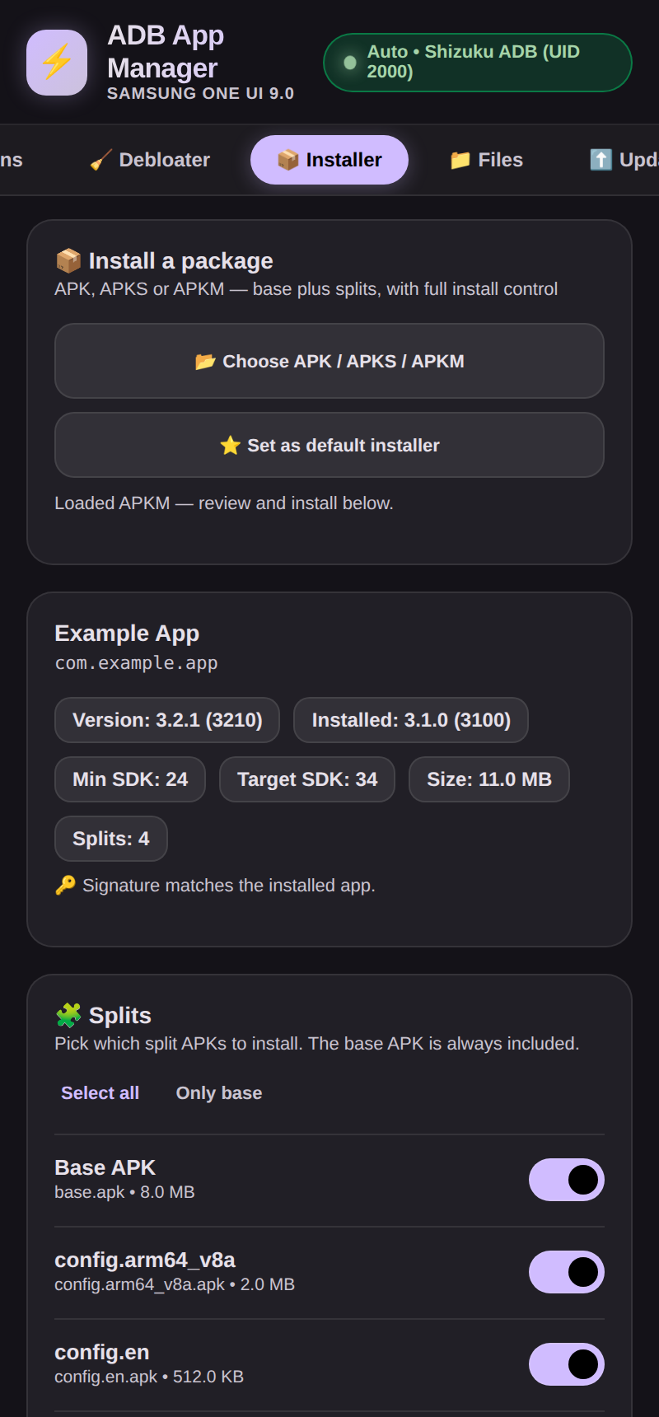The width and height of the screenshot is (659, 1417).
Task: Click the up-arrow icon on Updates tab
Action: point(601,160)
